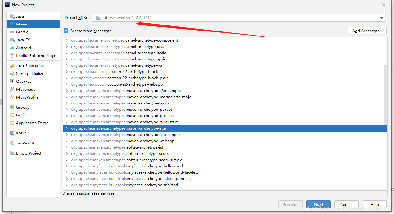The width and height of the screenshot is (394, 214).
Task: Click 'A more complex site project' description
Action: click(89, 194)
